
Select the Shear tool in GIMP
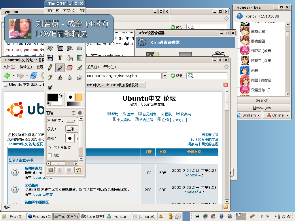coord(70,48)
